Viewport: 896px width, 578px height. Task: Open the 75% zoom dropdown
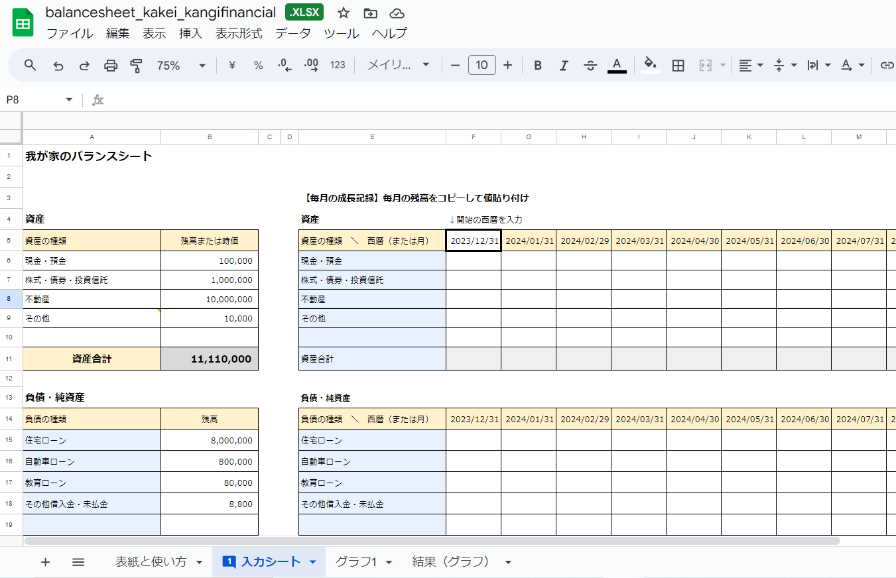(x=182, y=65)
